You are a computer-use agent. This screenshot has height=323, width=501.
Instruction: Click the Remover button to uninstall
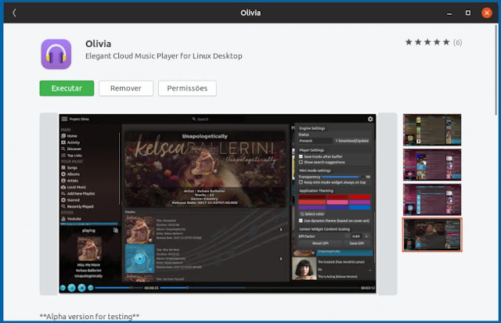tap(126, 88)
